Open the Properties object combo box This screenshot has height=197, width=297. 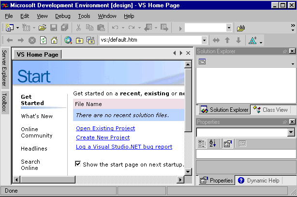point(246,132)
